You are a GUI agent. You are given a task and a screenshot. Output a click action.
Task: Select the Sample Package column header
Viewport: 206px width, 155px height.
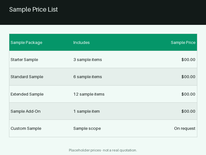point(26,42)
